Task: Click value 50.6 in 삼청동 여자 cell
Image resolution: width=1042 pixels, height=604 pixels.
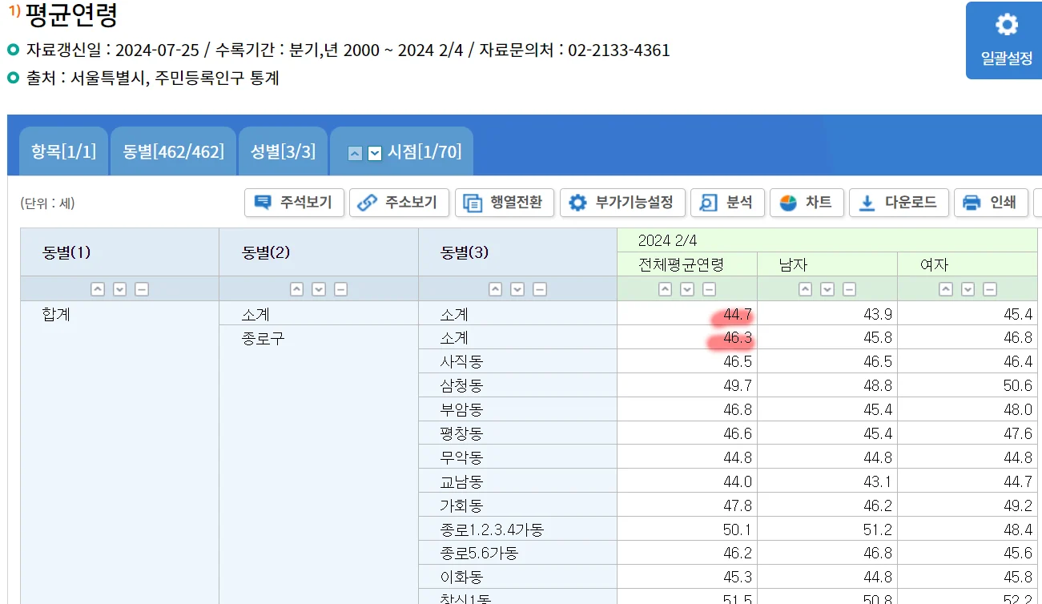Action: point(1018,386)
